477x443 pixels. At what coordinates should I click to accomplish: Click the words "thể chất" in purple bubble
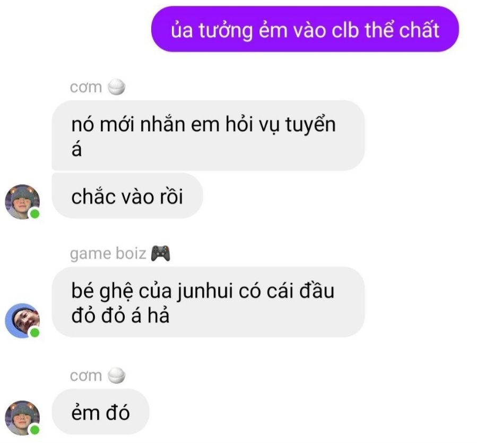click(402, 30)
